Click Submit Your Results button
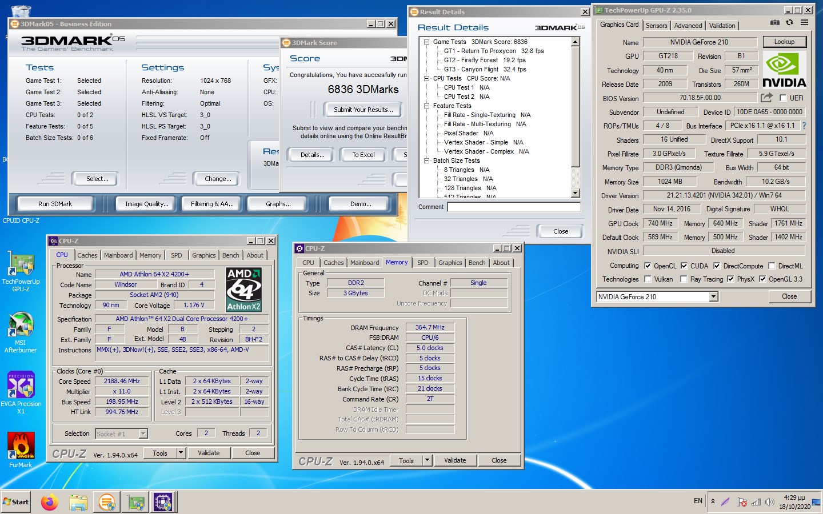Image resolution: width=823 pixels, height=514 pixels. point(363,109)
